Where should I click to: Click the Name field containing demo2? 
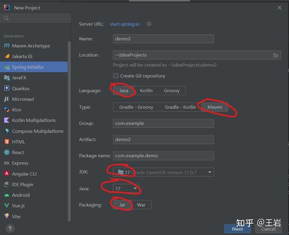coord(163,39)
